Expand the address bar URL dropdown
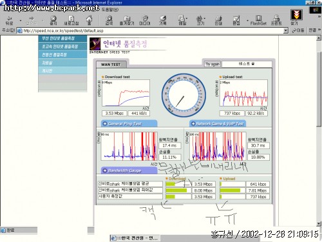This screenshot has width=322, height=242. (285, 30)
